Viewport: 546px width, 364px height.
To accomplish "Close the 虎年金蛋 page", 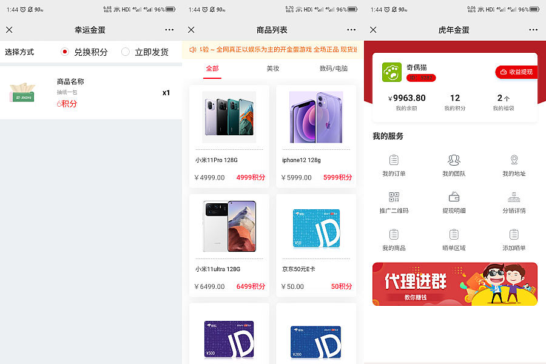I will [x=373, y=30].
